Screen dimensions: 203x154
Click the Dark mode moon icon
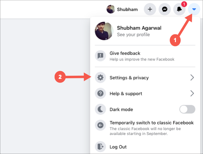point(100,109)
